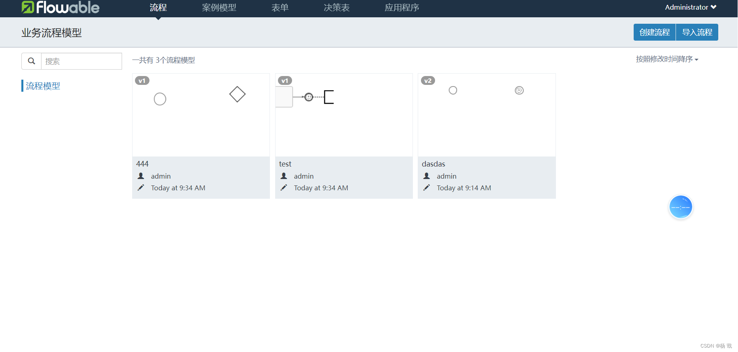This screenshot has width=738, height=352.
Task: Click admin on the dasdas card
Action: (x=447, y=176)
